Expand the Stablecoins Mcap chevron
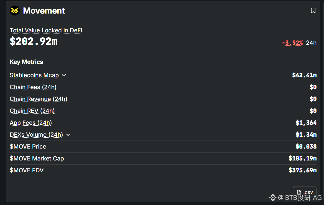Viewport: 324px width, 205px height. (x=64, y=75)
